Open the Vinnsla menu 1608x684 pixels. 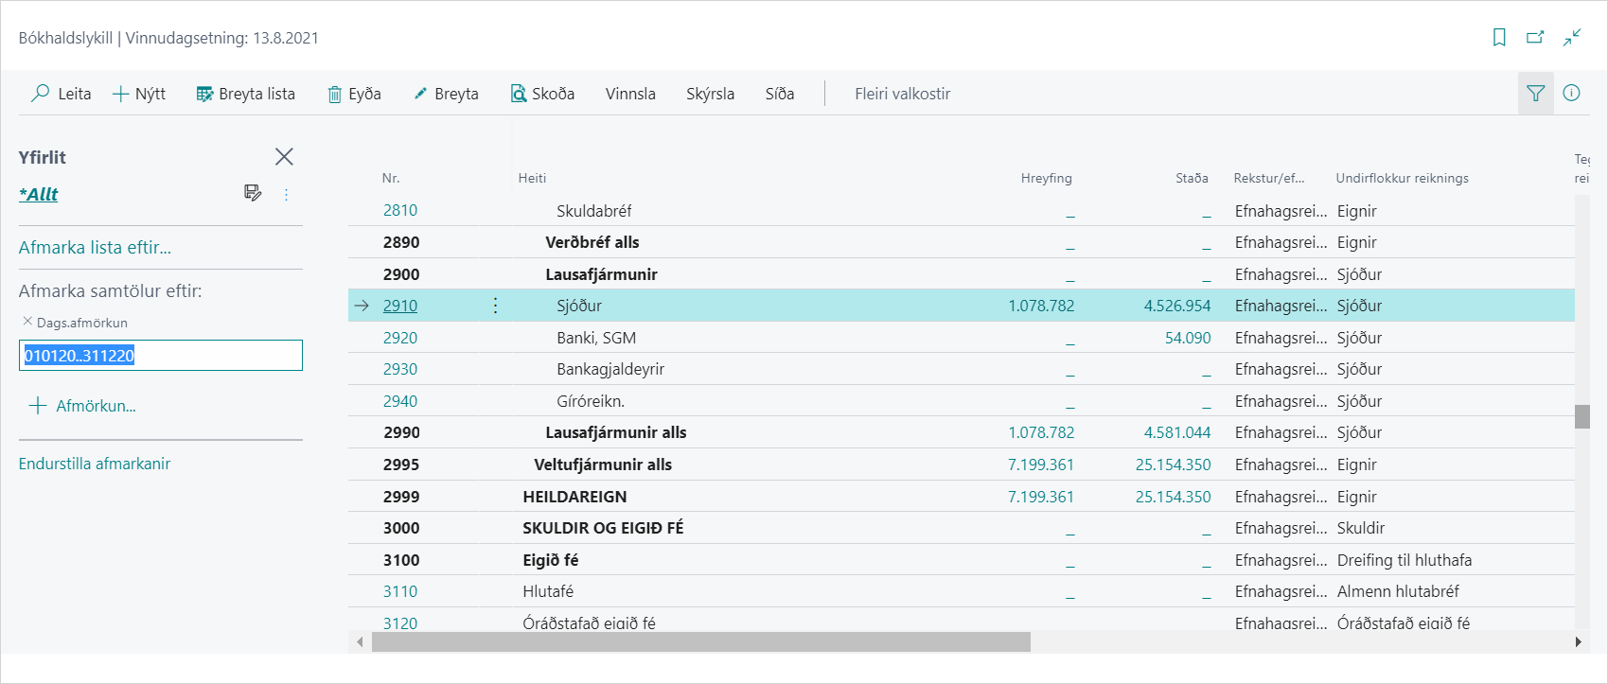point(630,94)
